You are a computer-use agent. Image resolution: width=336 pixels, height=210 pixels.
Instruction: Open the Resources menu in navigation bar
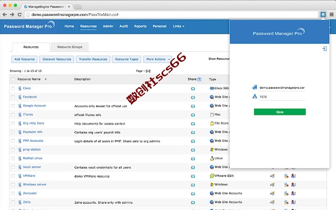pos(89,26)
